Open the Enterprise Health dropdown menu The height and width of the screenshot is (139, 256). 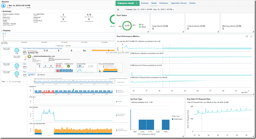[x=127, y=3]
